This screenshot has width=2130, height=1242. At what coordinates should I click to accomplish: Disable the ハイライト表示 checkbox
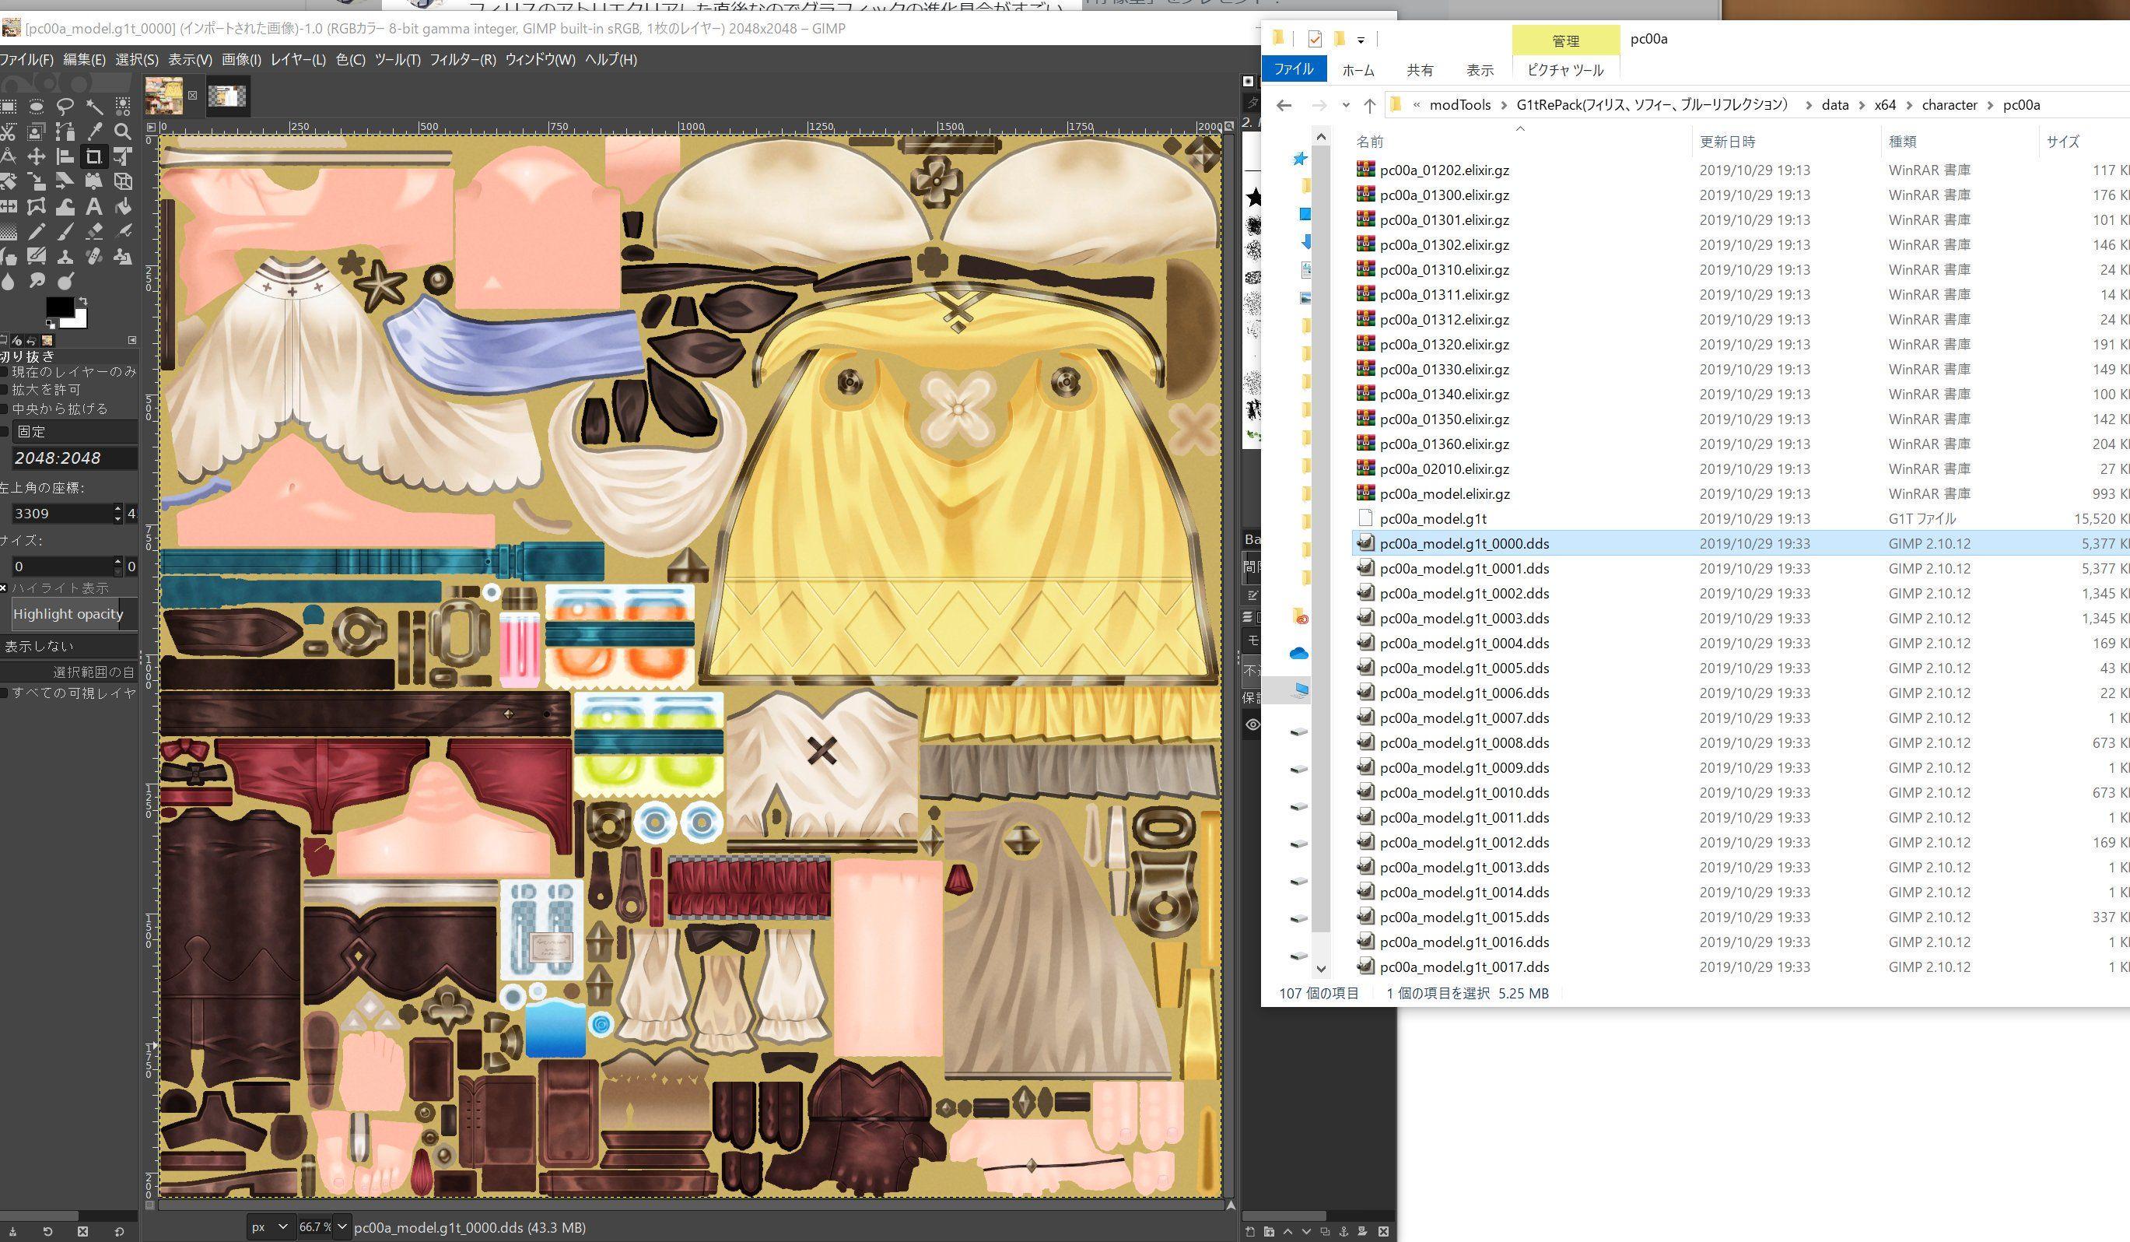4,588
